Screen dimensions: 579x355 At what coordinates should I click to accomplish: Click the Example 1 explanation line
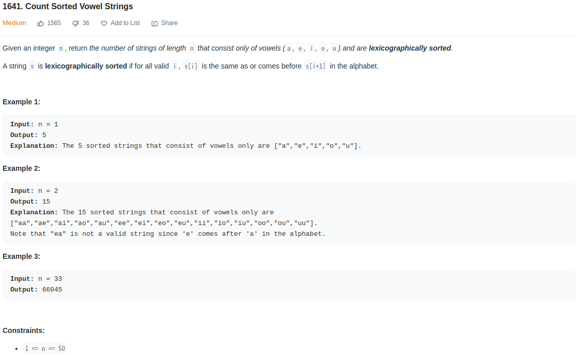click(x=185, y=146)
